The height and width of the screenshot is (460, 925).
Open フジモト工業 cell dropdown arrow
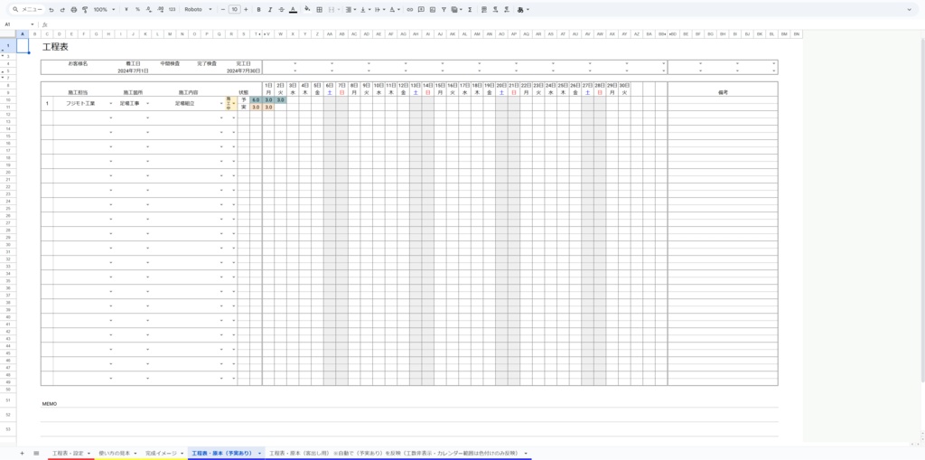click(x=110, y=103)
